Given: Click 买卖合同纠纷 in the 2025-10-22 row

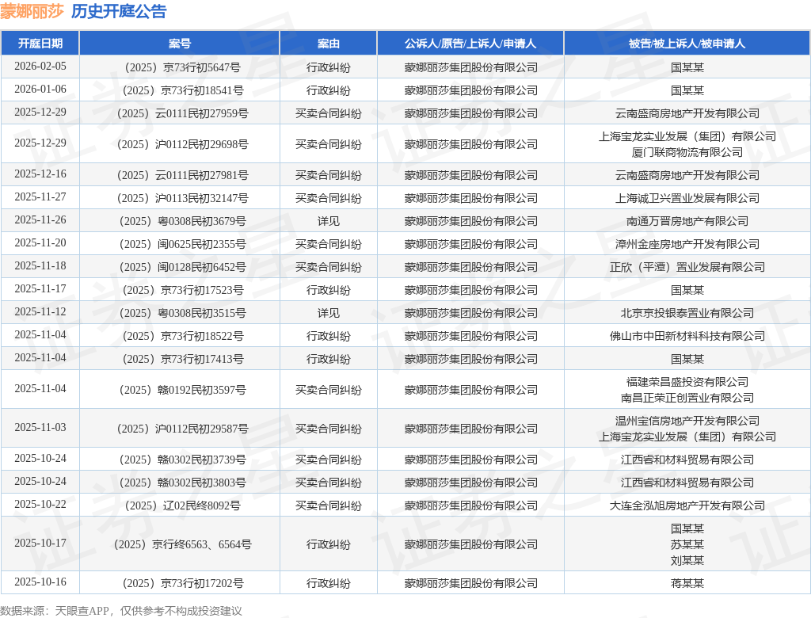Looking at the screenshot, I should [x=329, y=505].
